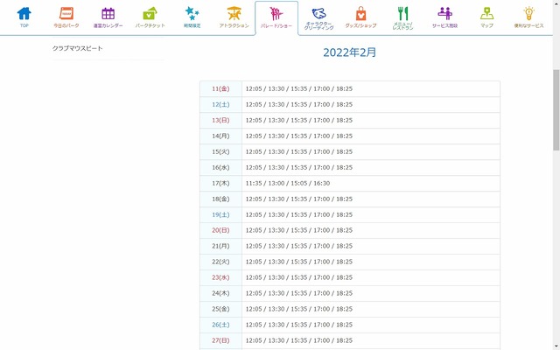This screenshot has height=350, width=560.
Task: Click the マップ map icon
Action: click(486, 17)
